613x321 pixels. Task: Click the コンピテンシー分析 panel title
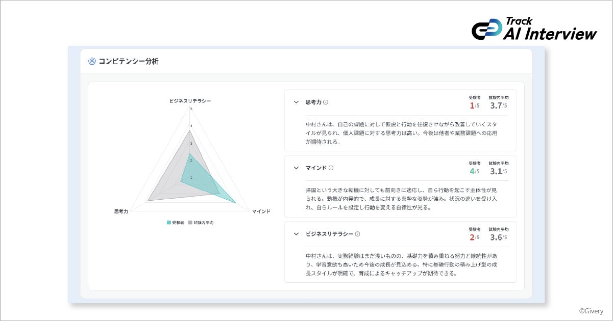(128, 61)
